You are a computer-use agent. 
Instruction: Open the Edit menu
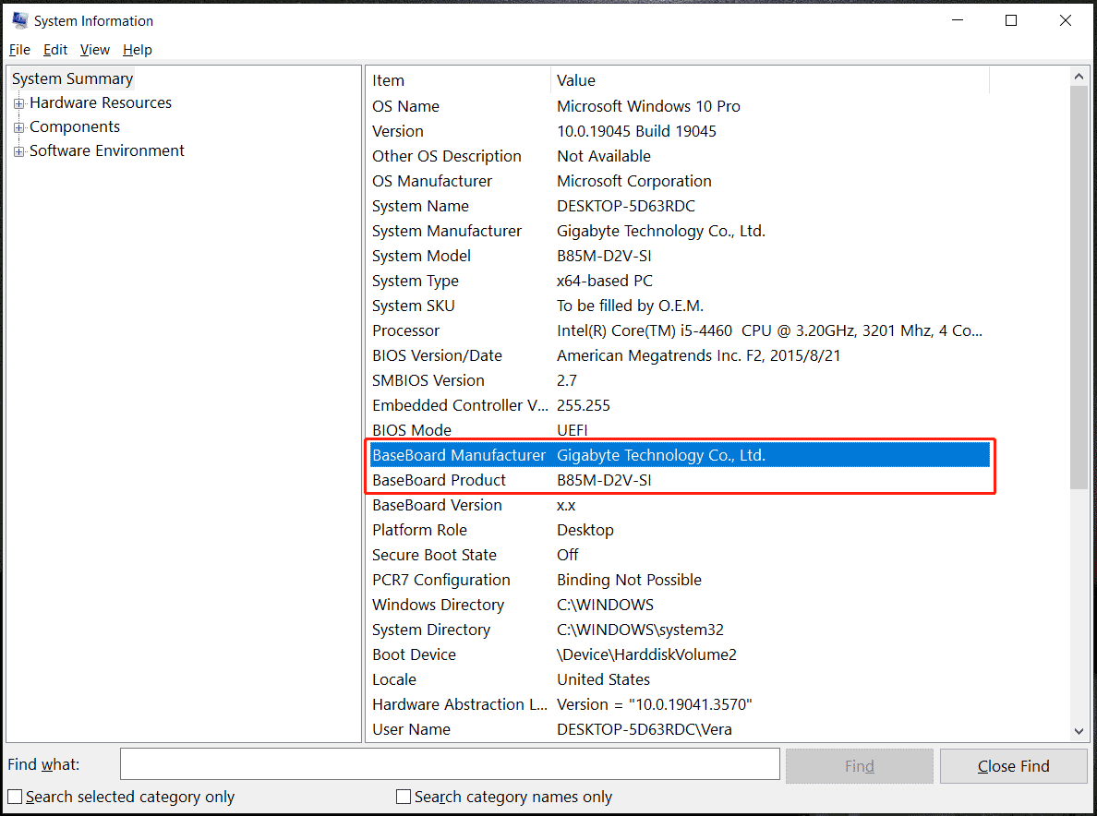[x=55, y=50]
